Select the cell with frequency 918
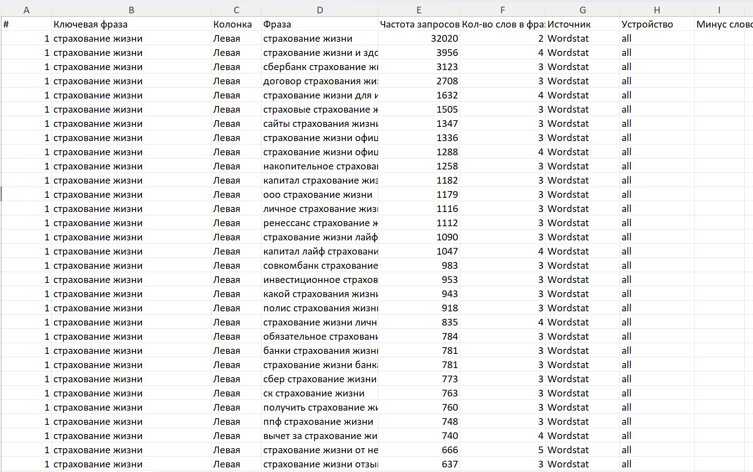The height and width of the screenshot is (472, 753). click(x=419, y=308)
